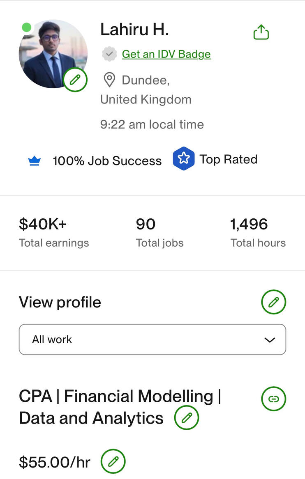The height and width of the screenshot is (479, 305).
Task: Toggle the green online status dot
Action: [27, 28]
